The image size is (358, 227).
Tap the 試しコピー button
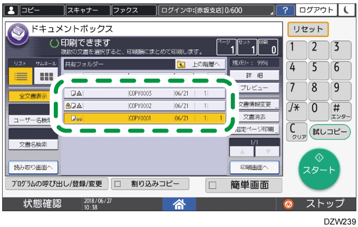330,132
